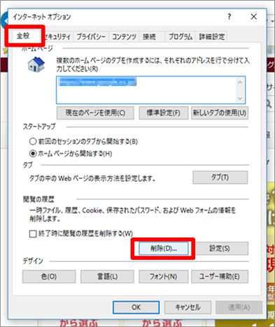The width and height of the screenshot is (275, 327).
Task: Click the home page address text field
Action: pos(147,90)
